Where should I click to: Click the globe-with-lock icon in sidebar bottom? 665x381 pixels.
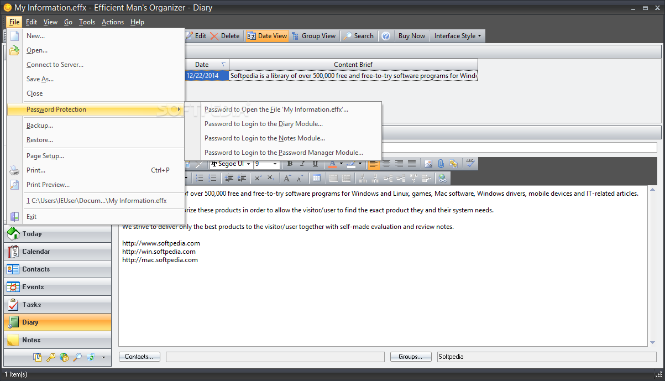tap(64, 357)
